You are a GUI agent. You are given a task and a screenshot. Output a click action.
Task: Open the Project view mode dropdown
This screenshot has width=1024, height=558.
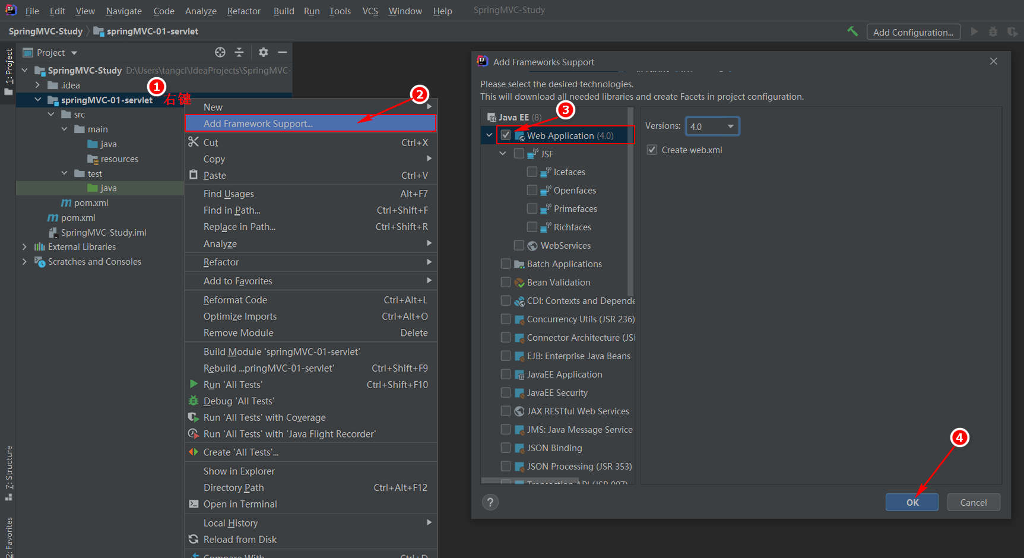(74, 53)
